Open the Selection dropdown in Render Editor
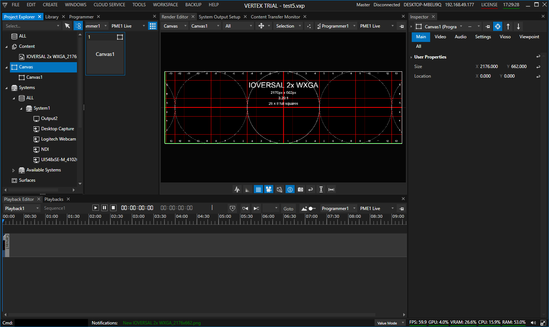Viewport: 549px width, 327px height. [x=288, y=26]
